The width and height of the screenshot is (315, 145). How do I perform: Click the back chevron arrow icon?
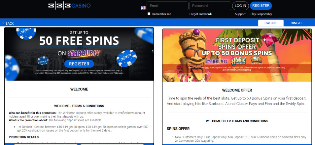tap(3, 23)
